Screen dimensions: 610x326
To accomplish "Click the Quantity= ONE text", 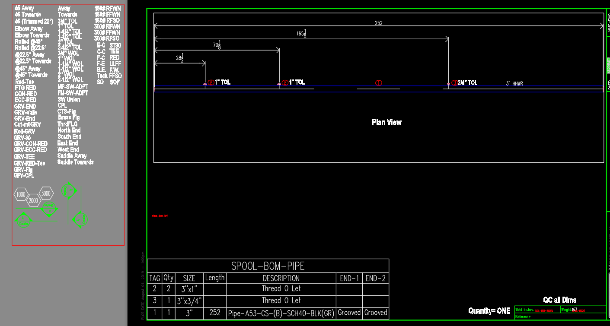I will pyautogui.click(x=489, y=310).
